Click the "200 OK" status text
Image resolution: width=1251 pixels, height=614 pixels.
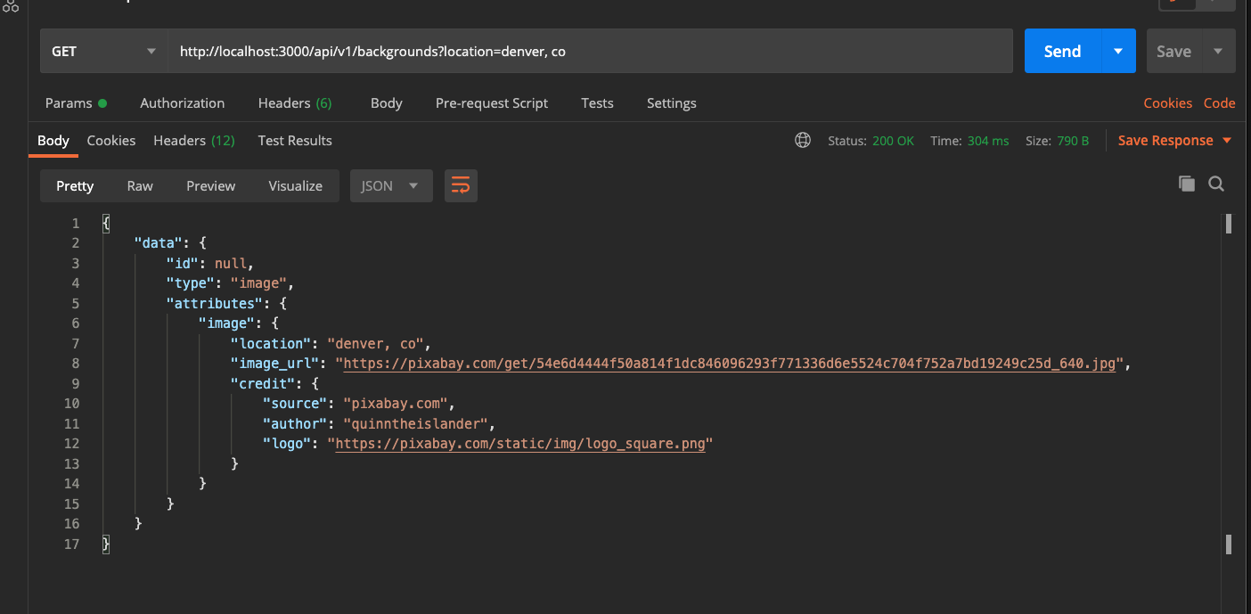point(893,140)
